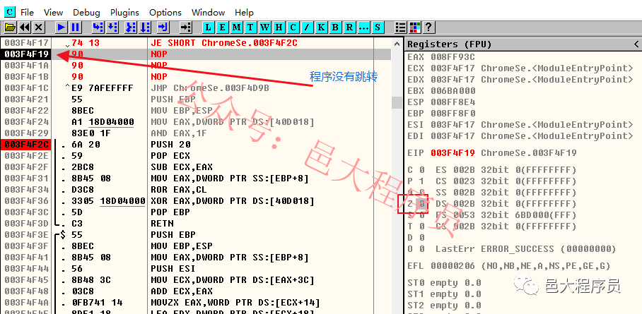Screen dimensions: 642x314
Task: Show the Memory map with M button
Action: (x=236, y=28)
